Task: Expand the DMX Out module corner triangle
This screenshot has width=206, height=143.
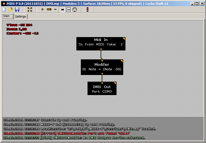Action: coord(115,83)
